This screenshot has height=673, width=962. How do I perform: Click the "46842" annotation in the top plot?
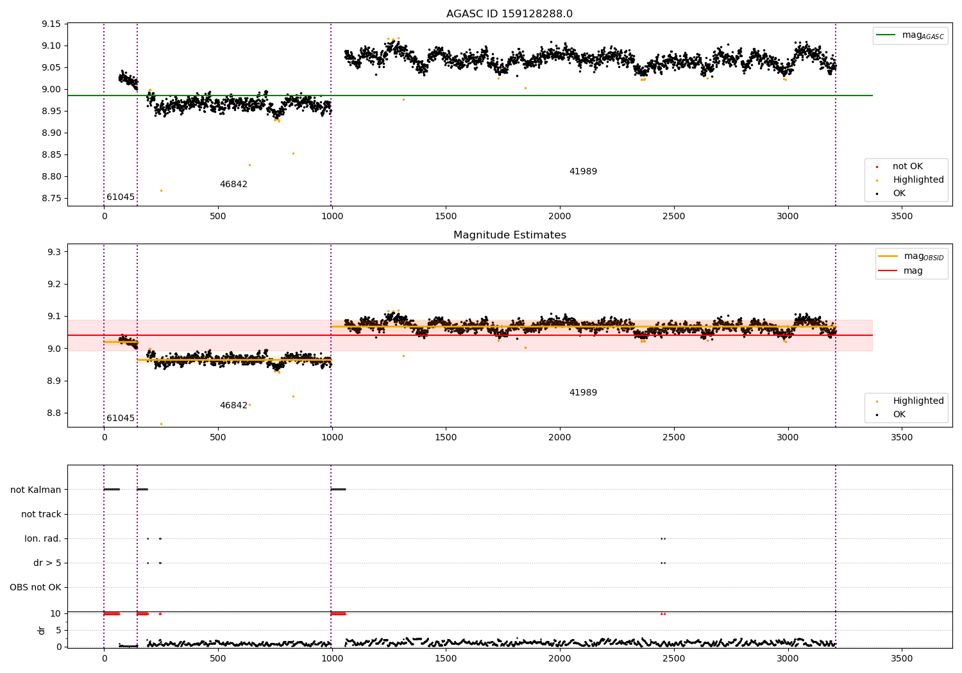pos(233,185)
